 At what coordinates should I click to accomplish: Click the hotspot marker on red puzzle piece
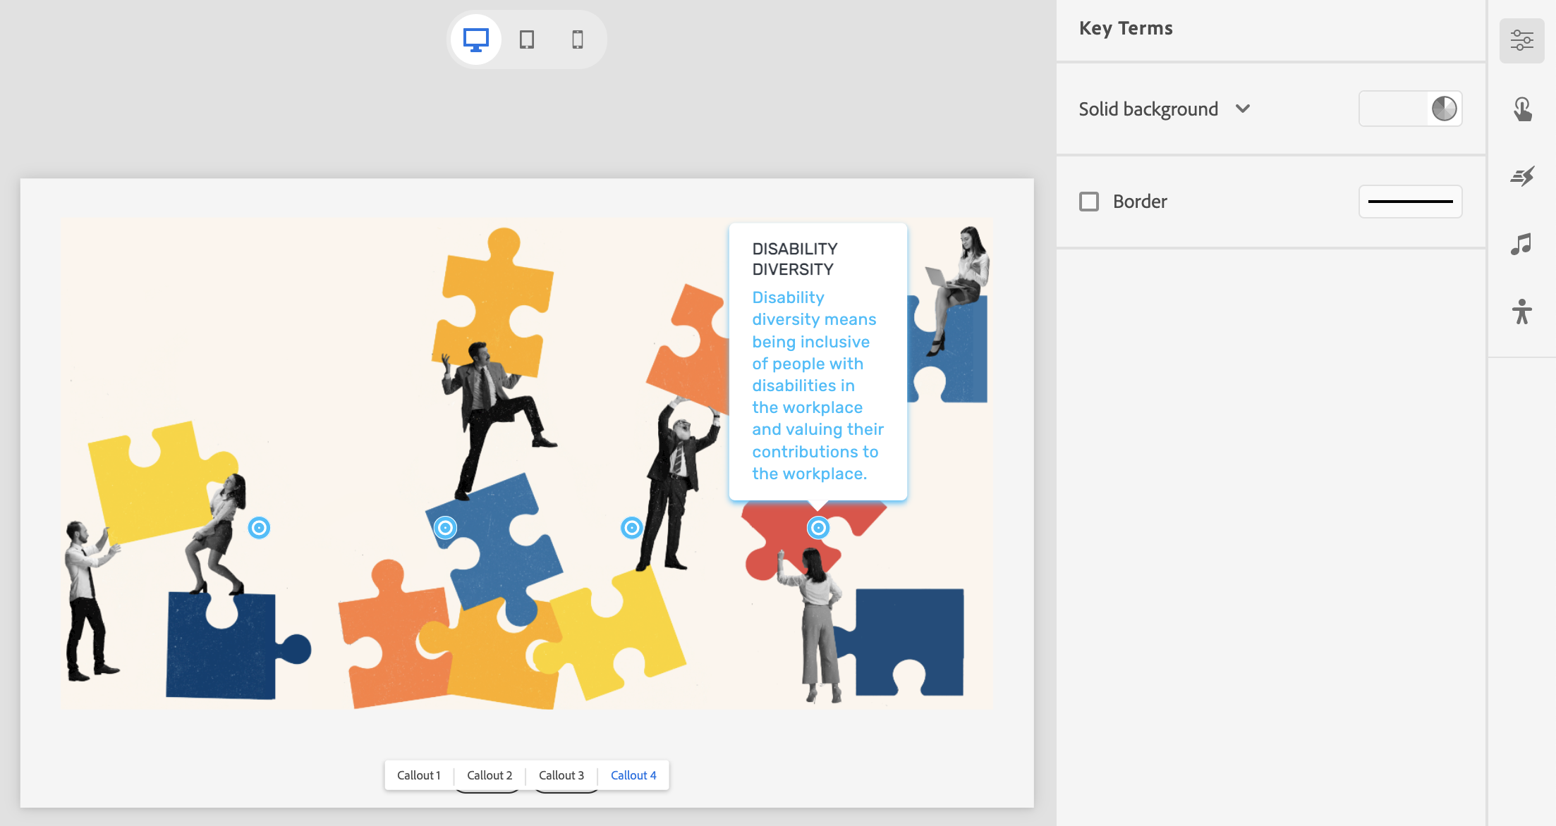click(x=818, y=527)
